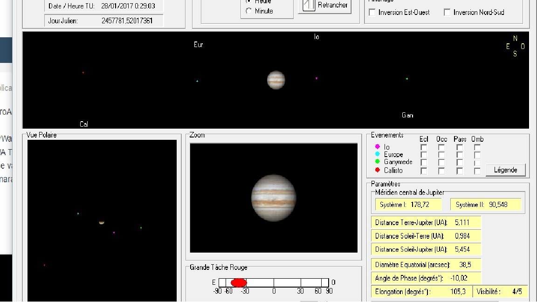Tick the Io Ecl event checkbox
This screenshot has width=537, height=302.
pos(424,148)
